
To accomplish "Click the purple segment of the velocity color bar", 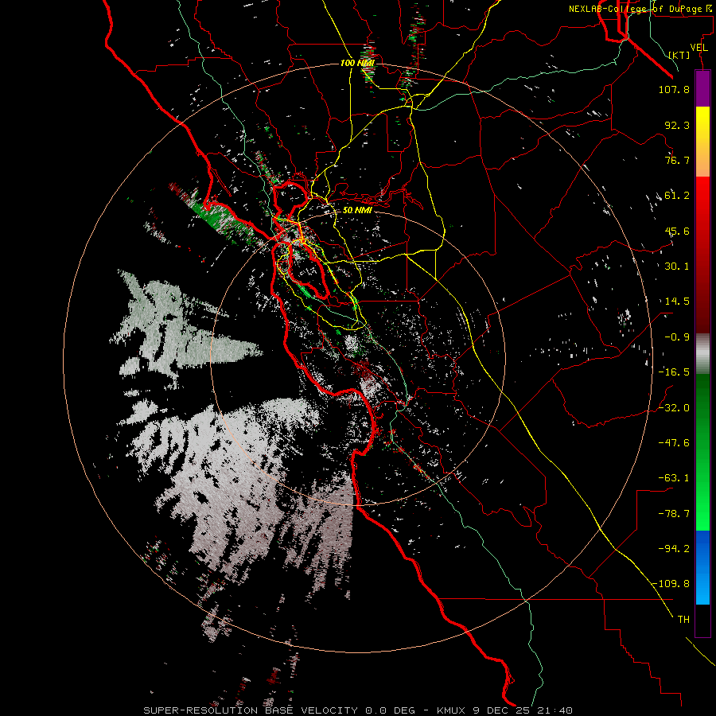I will 702,88.
